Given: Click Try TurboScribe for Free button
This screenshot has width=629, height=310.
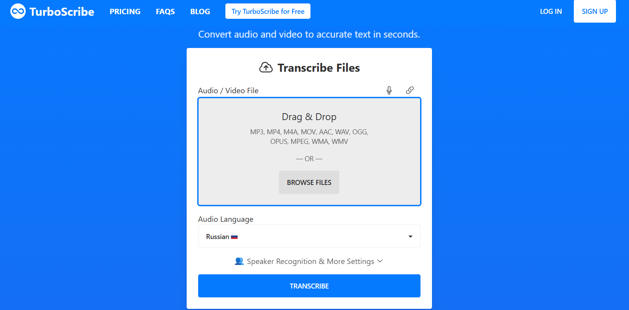Looking at the screenshot, I should (268, 11).
